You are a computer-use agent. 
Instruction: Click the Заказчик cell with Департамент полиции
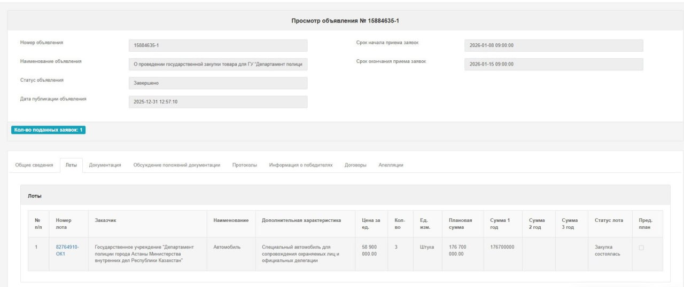coord(144,254)
